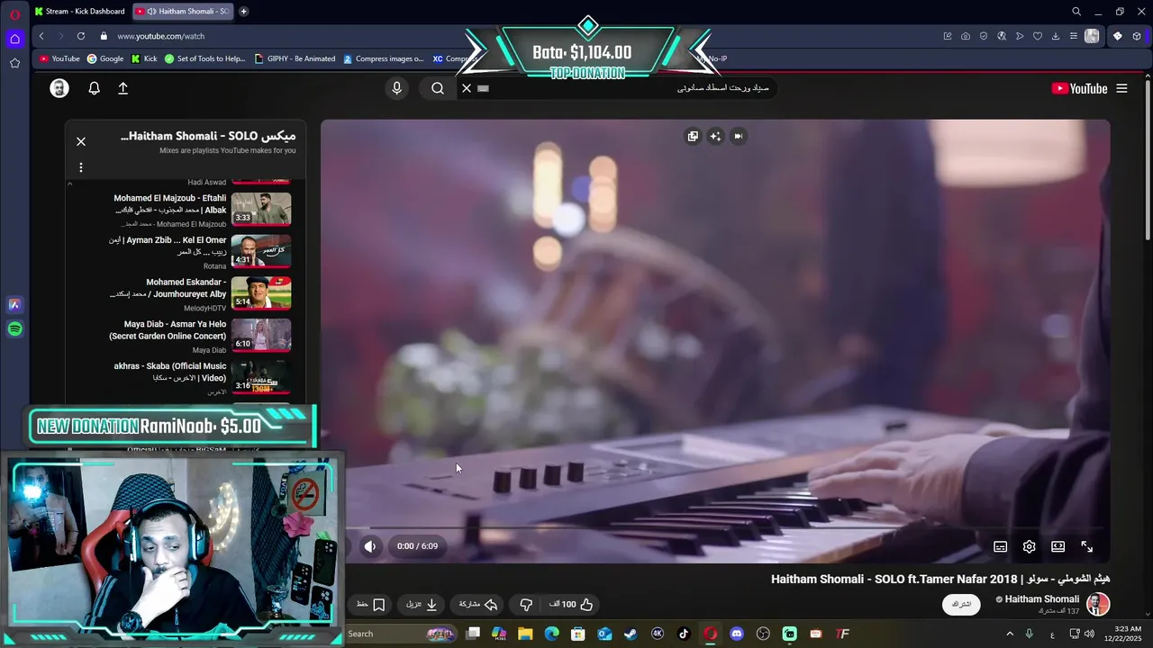Click the Opera toolbar snapshot camera icon
The height and width of the screenshot is (648, 1153).
tap(966, 36)
